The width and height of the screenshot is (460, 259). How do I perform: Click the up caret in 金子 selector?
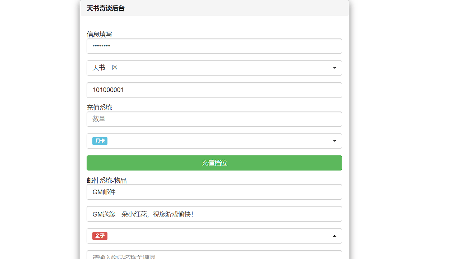click(334, 236)
